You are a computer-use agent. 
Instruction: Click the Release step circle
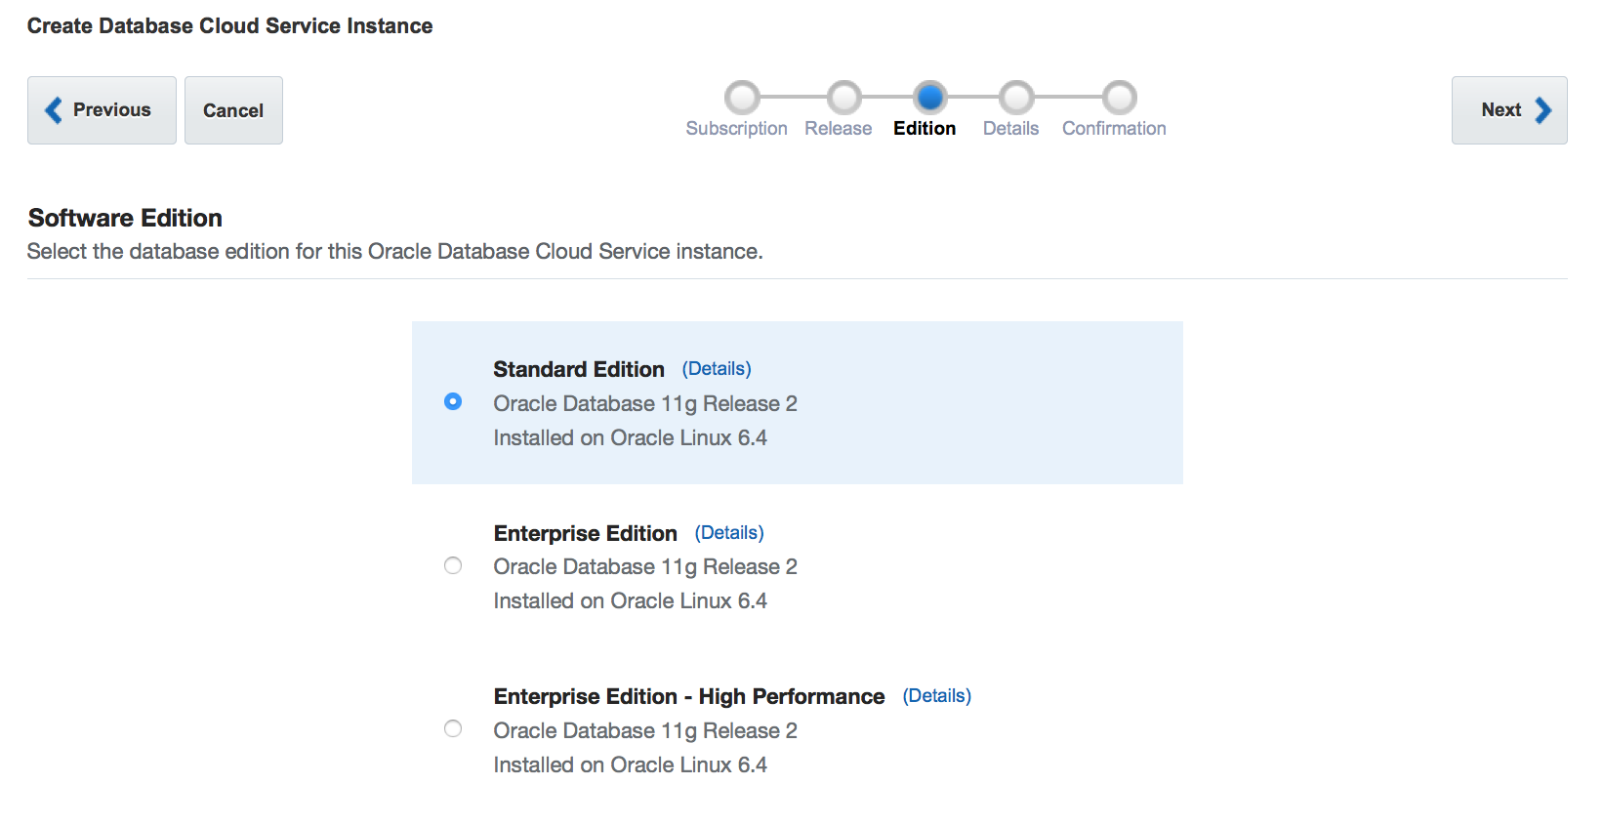[844, 98]
